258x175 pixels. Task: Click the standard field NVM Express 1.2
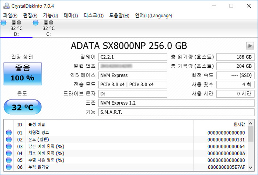tap(177, 103)
